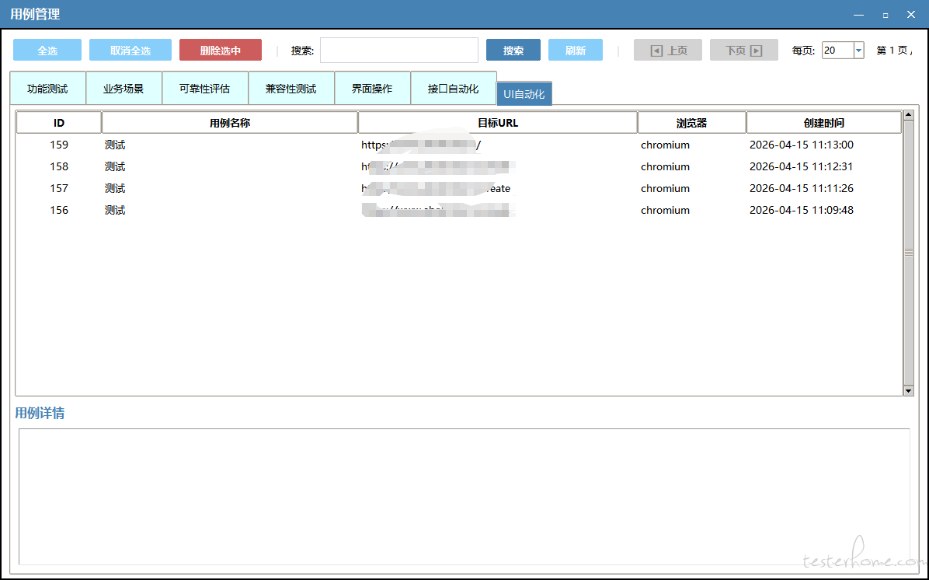The image size is (929, 580).
Task: Select the 接口自动化 tab
Action: tap(453, 89)
